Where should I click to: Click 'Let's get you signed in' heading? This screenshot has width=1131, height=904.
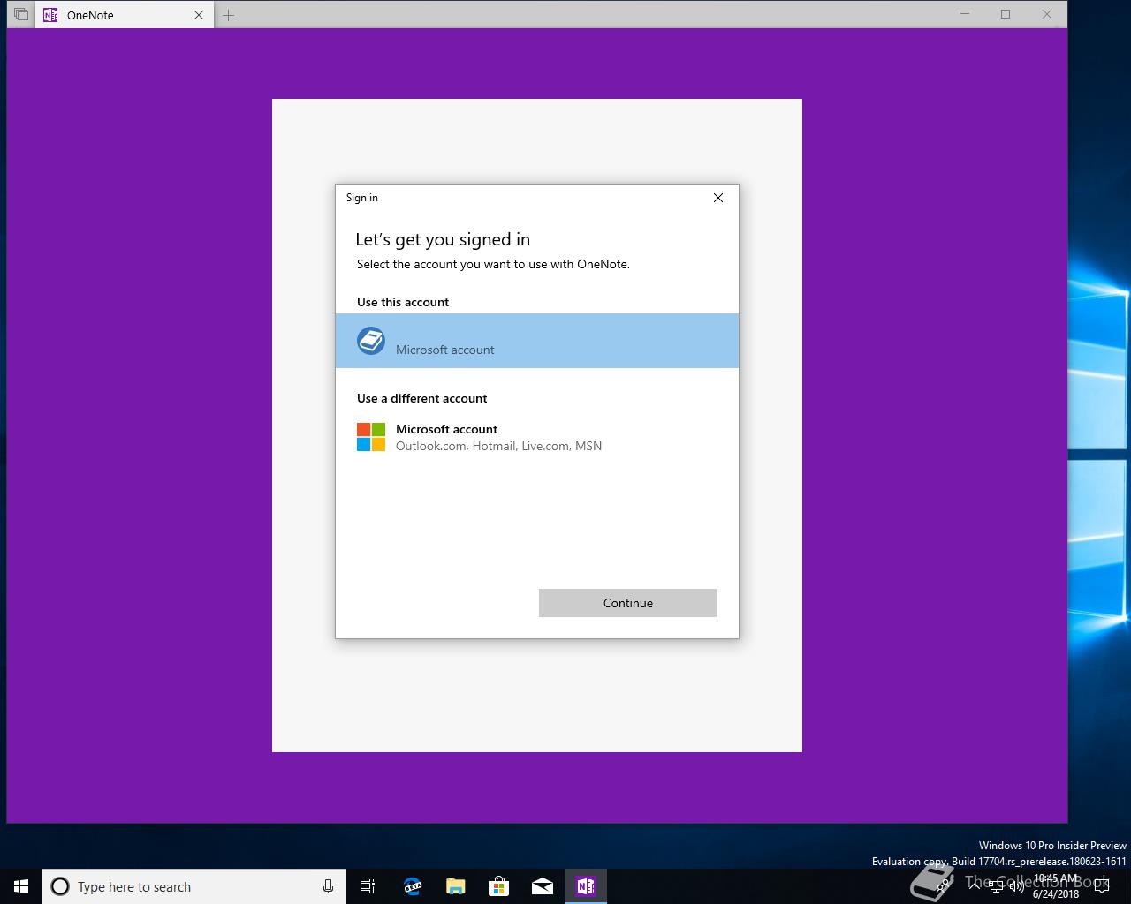[443, 239]
